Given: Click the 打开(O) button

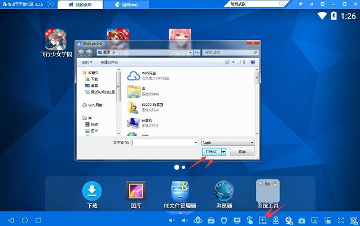Looking at the screenshot, I should [212, 152].
